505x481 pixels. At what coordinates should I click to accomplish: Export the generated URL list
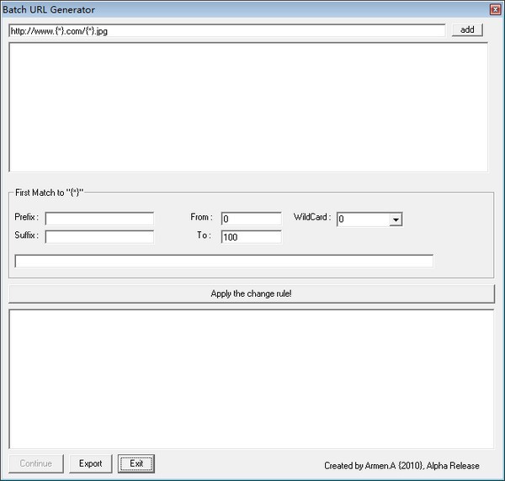[x=90, y=463]
